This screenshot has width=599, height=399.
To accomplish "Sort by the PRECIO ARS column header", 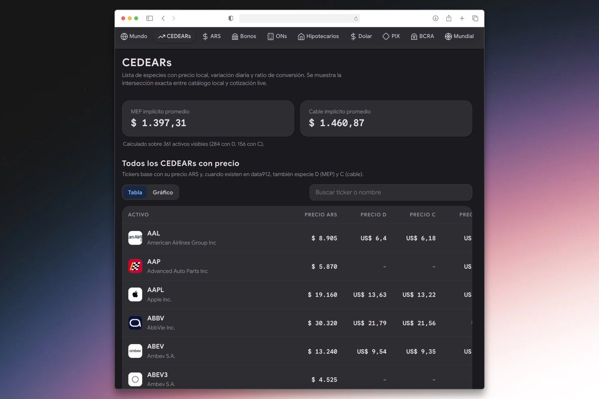I will click(x=321, y=215).
